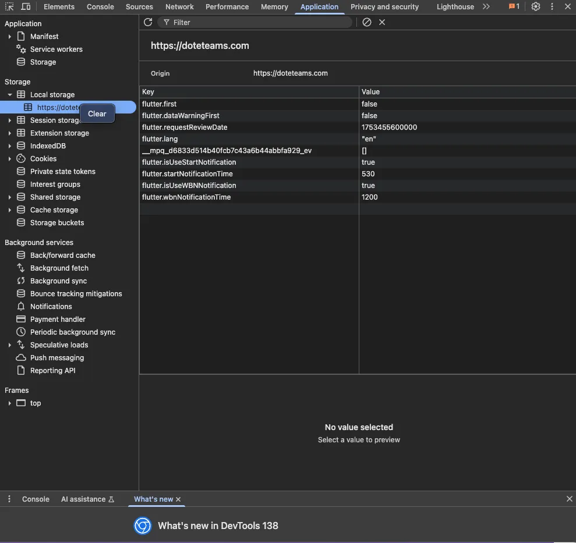The height and width of the screenshot is (543, 576).
Task: Open Storage under Application section
Action: [43, 62]
